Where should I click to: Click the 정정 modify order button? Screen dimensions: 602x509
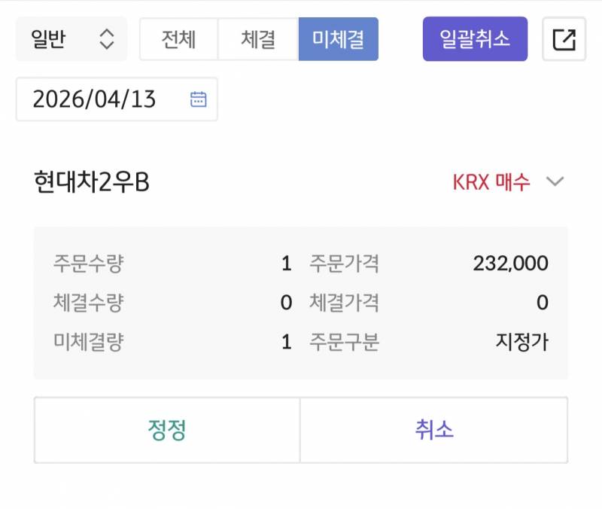coord(166,429)
